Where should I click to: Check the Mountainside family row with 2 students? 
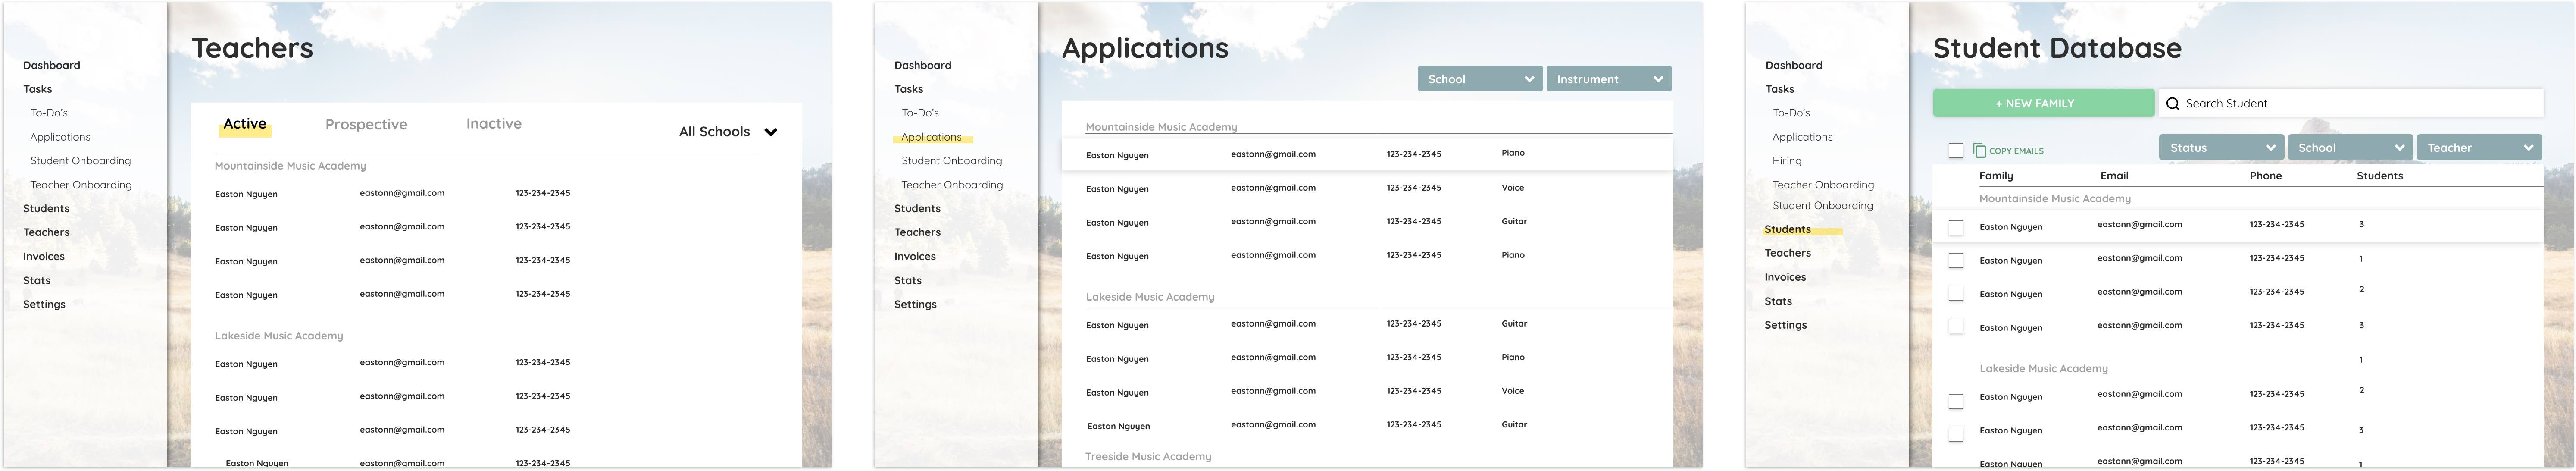pyautogui.click(x=1956, y=294)
